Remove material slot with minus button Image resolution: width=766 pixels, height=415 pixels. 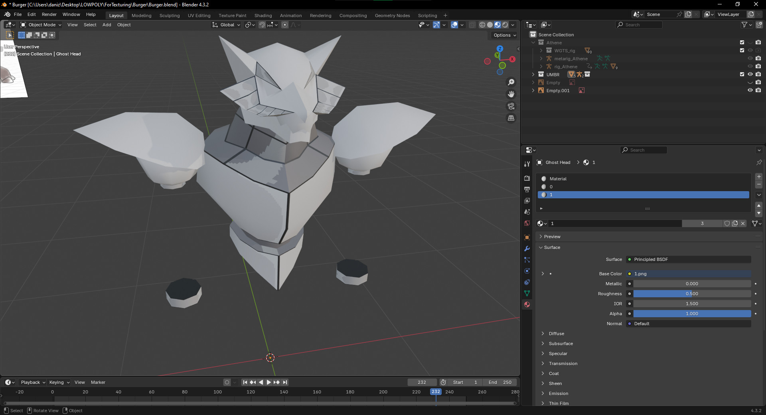(x=759, y=185)
